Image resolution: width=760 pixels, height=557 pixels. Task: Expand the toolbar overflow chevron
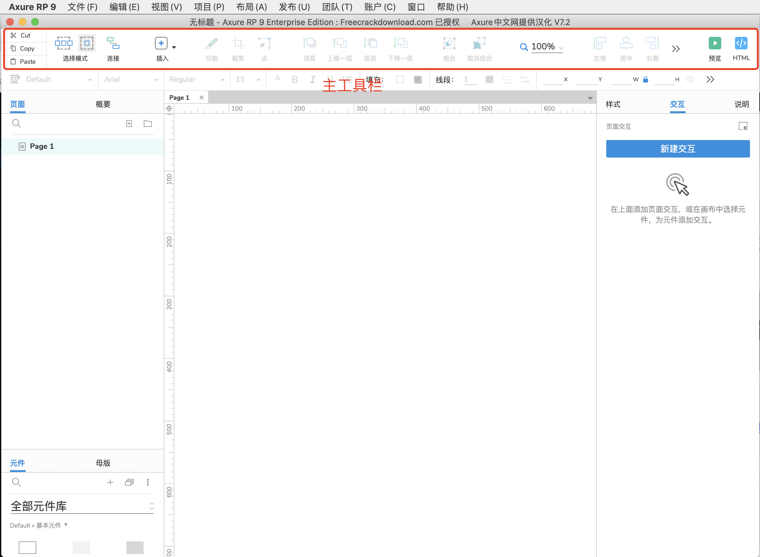675,49
